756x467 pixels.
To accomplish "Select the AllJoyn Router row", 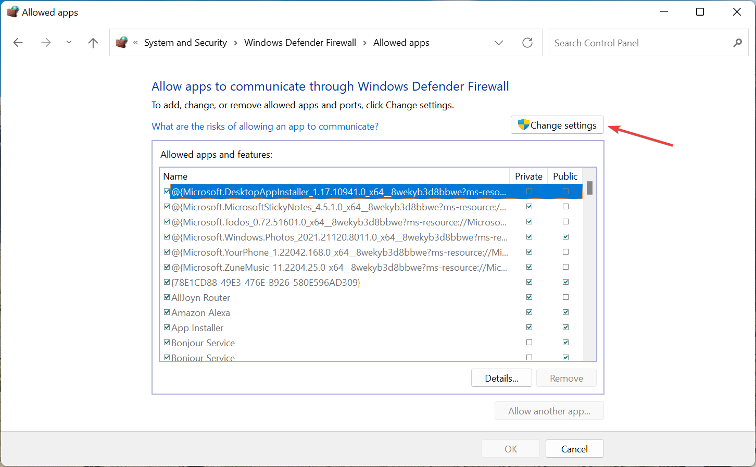I will pos(371,297).
